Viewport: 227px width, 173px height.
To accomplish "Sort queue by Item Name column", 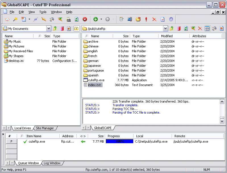I will pos(38,136).
